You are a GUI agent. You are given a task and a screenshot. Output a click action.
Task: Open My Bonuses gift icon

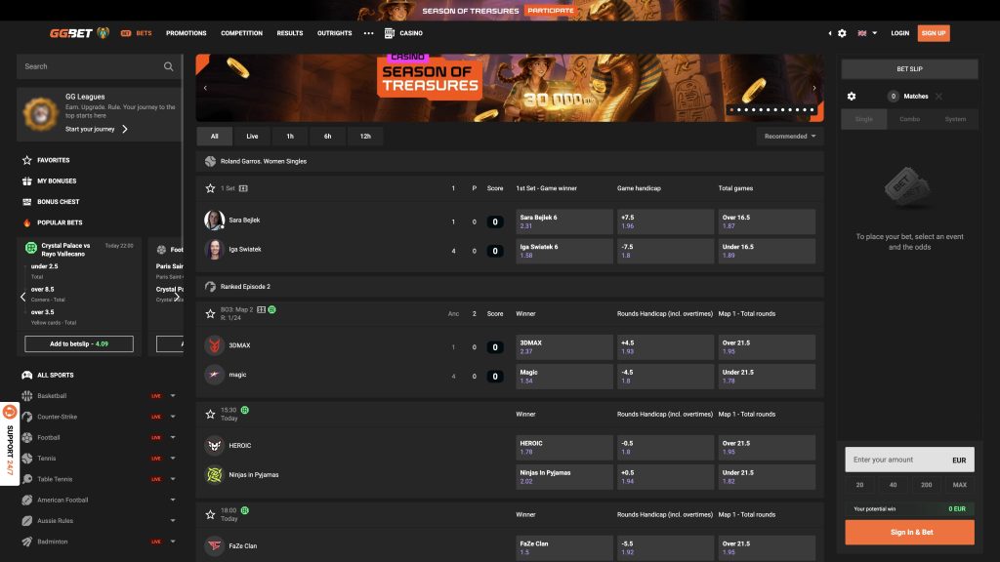26,181
